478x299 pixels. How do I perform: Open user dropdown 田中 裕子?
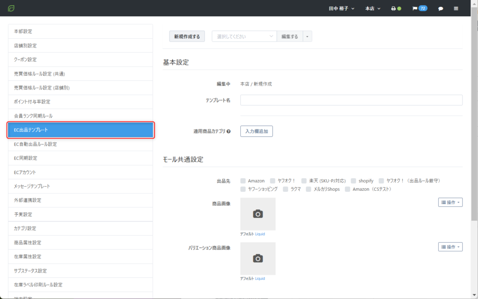tap(341, 8)
